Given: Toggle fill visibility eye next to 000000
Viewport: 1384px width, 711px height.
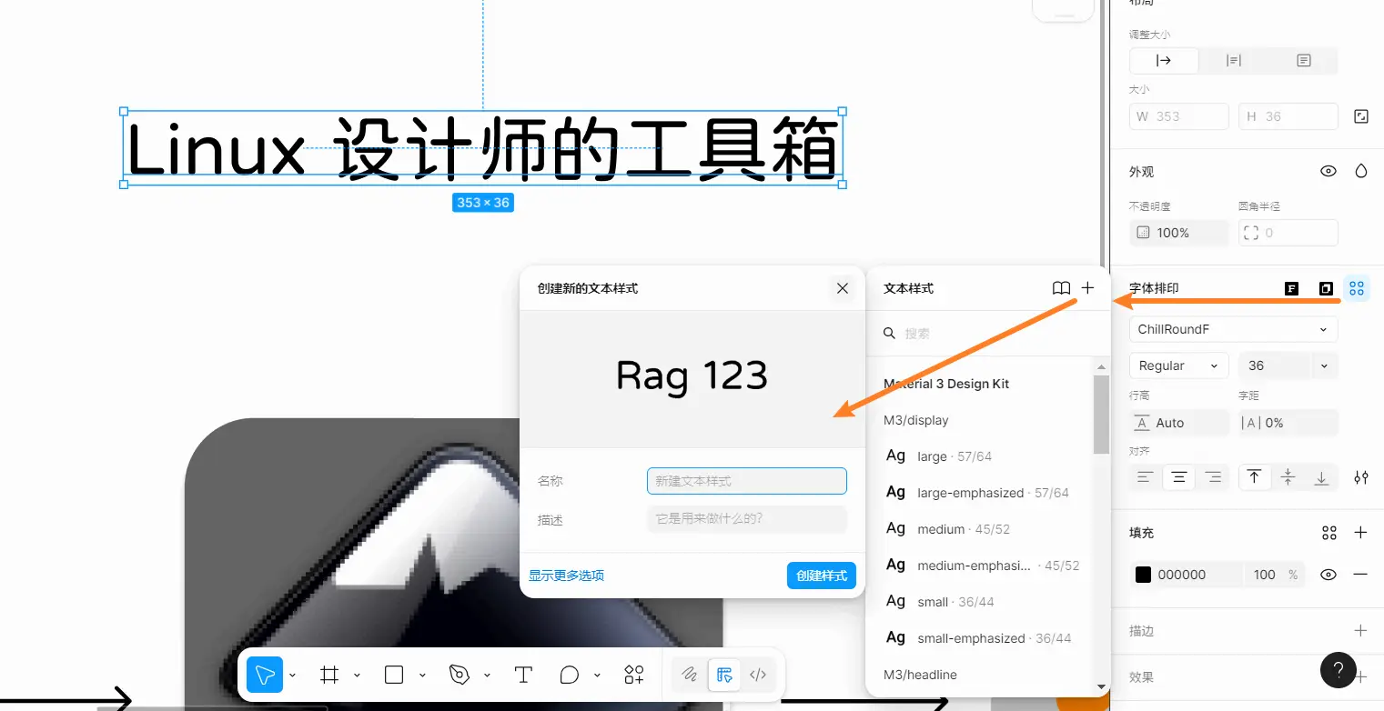Looking at the screenshot, I should [1328, 575].
